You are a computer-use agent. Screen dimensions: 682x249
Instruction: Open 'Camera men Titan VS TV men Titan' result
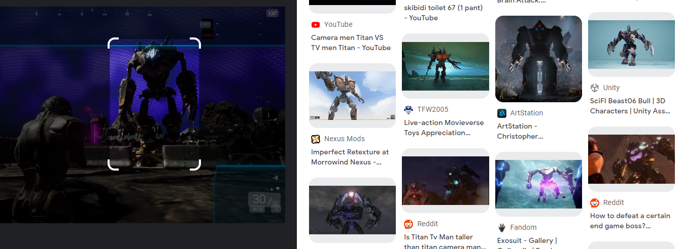click(351, 43)
